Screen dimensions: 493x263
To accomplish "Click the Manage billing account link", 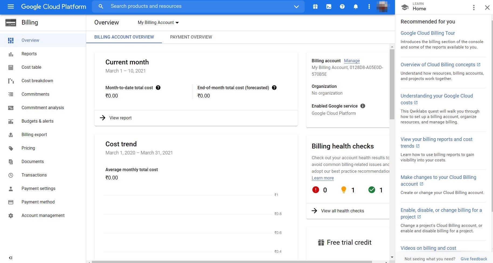I will [x=352, y=61].
